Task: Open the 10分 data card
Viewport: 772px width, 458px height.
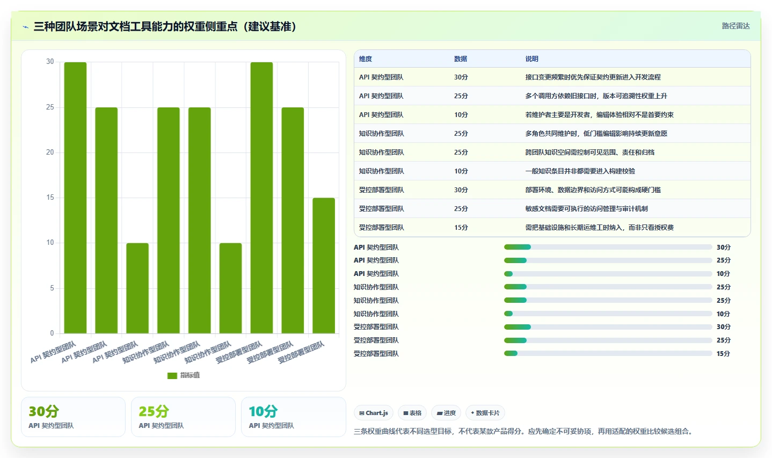Action: [294, 417]
